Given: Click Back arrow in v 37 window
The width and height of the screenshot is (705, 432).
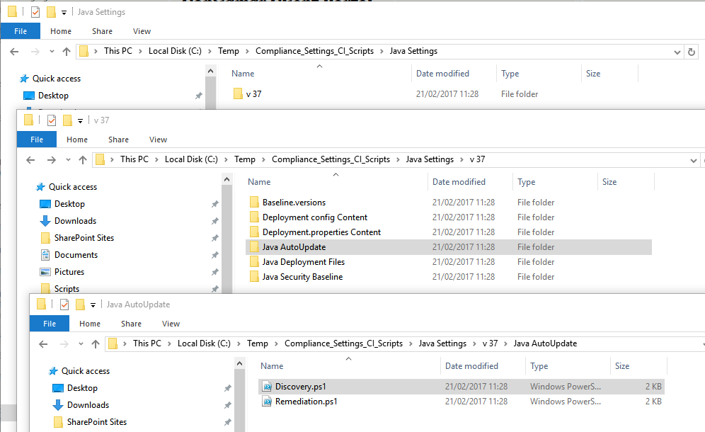Looking at the screenshot, I should (30, 160).
